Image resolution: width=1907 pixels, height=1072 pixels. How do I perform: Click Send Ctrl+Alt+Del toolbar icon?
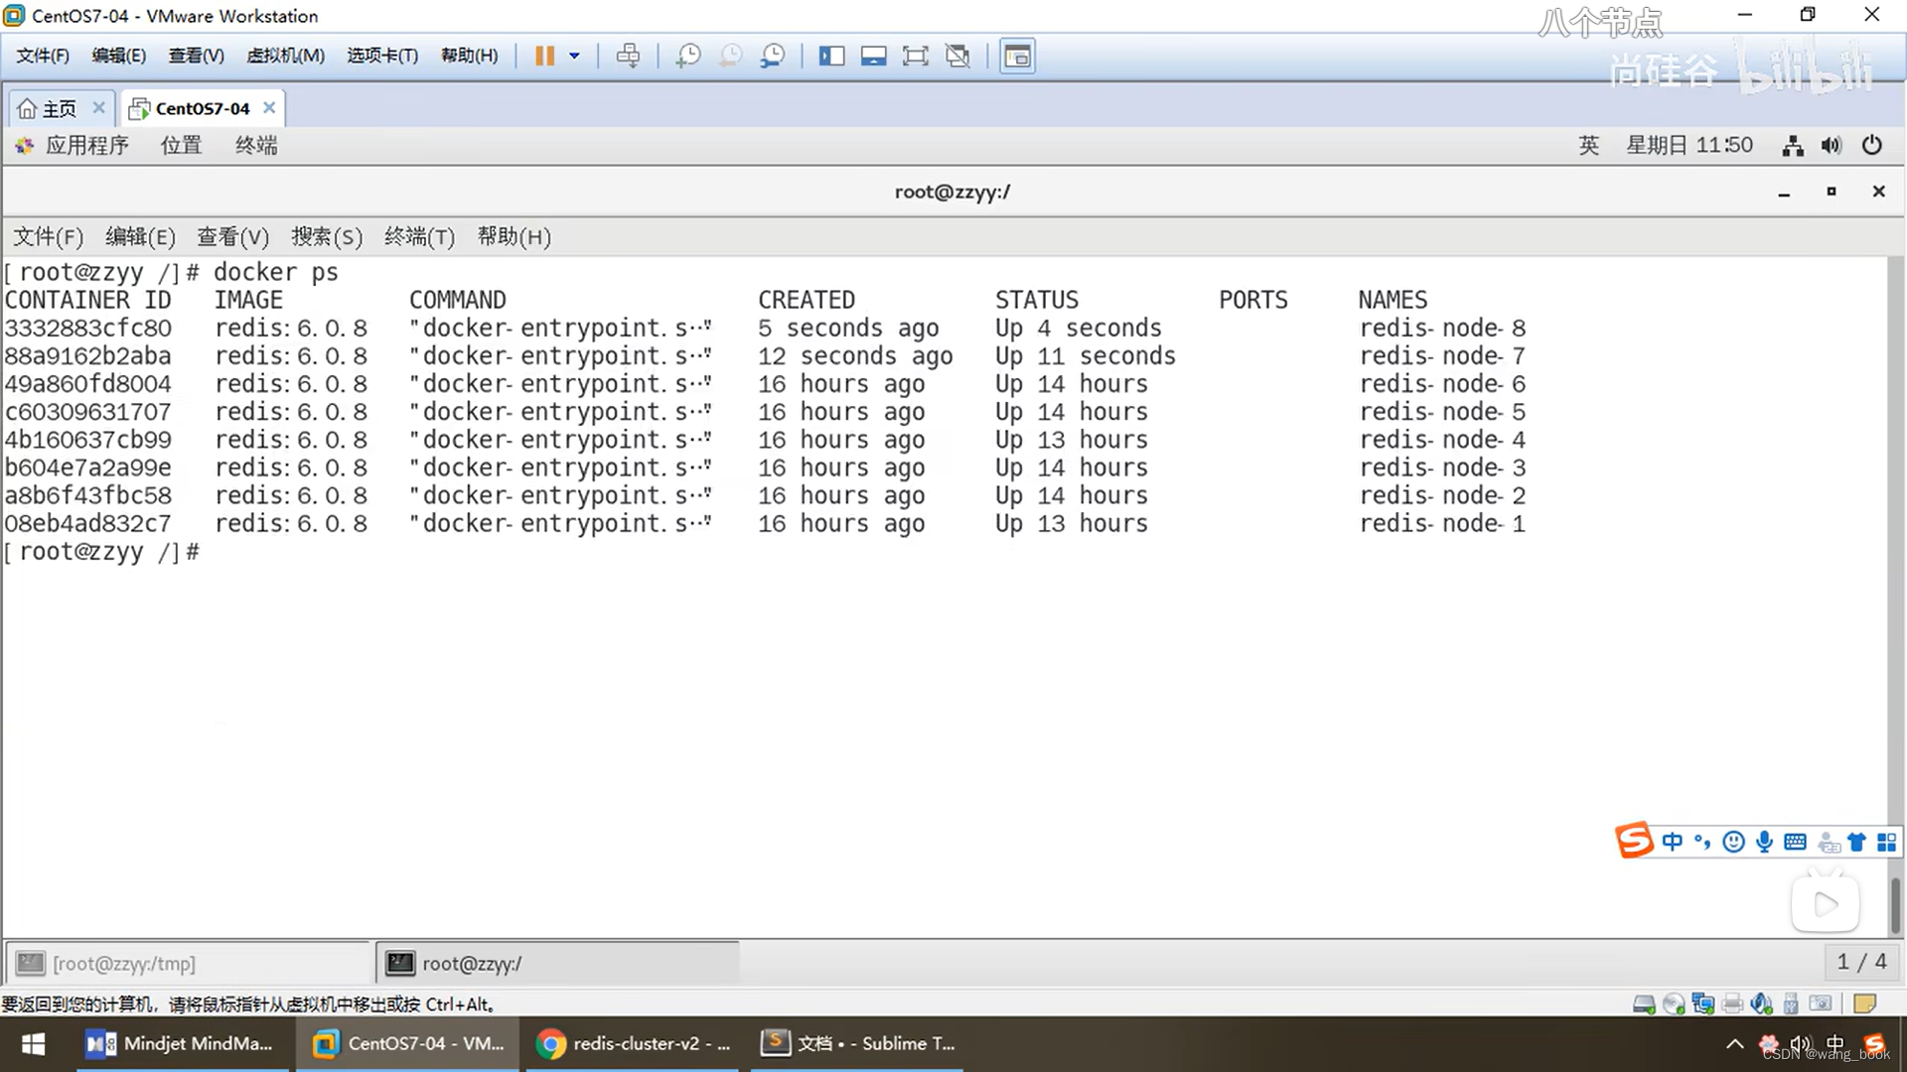coord(628,56)
